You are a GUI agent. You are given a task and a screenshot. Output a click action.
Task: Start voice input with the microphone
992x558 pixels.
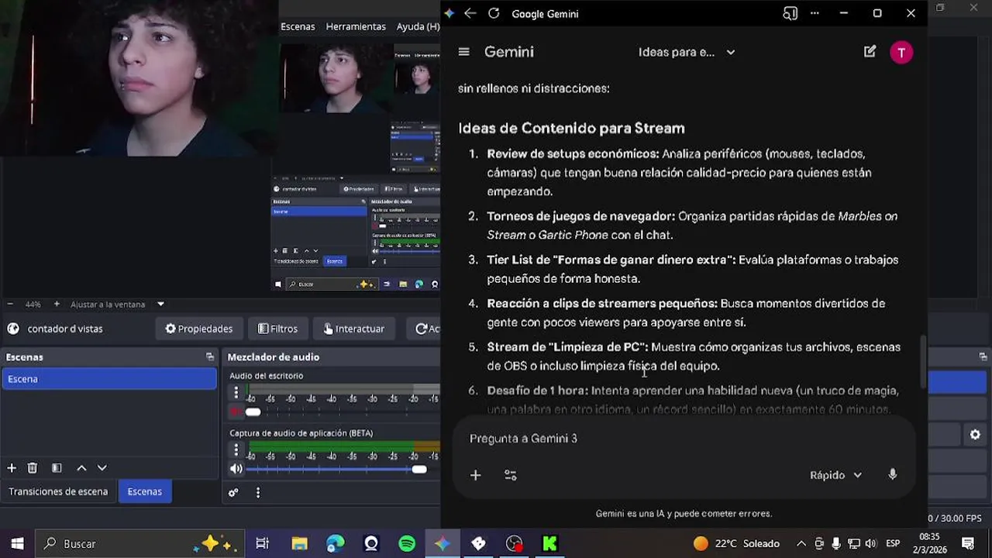[x=892, y=474]
